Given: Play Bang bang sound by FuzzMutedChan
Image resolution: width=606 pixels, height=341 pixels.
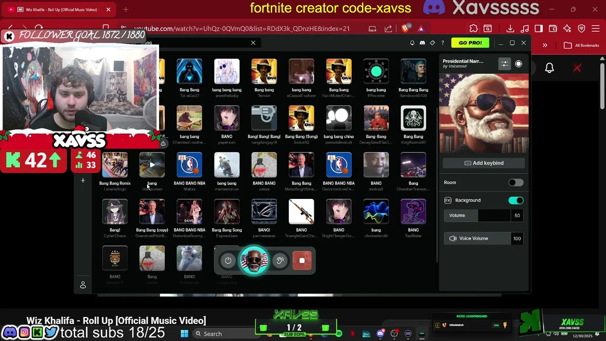Looking at the screenshot, I should [x=339, y=72].
